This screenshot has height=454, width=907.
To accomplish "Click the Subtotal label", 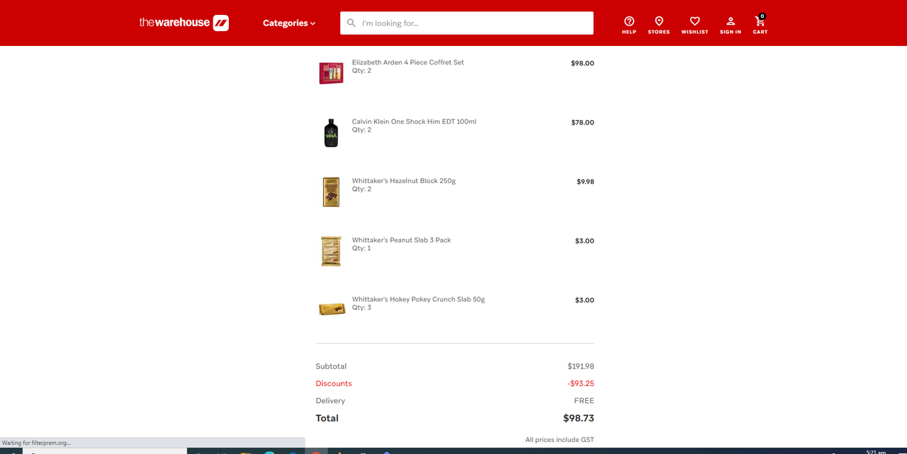I will (x=331, y=366).
